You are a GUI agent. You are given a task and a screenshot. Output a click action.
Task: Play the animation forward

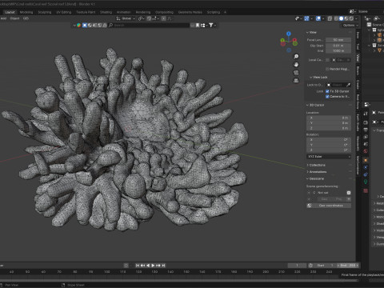click(x=153, y=266)
